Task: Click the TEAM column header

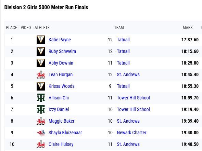Action: [119, 28]
